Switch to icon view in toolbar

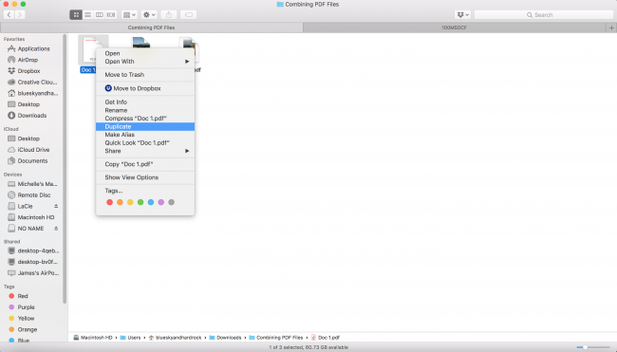tap(76, 15)
